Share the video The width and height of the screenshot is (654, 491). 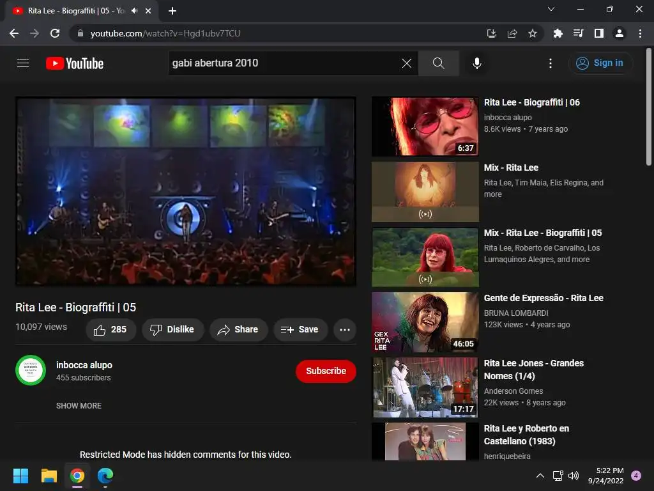coord(238,330)
